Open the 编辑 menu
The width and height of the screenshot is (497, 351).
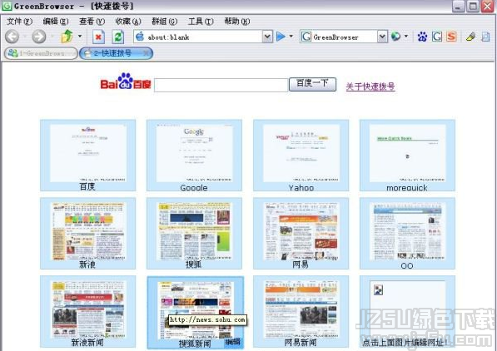[x=56, y=22]
